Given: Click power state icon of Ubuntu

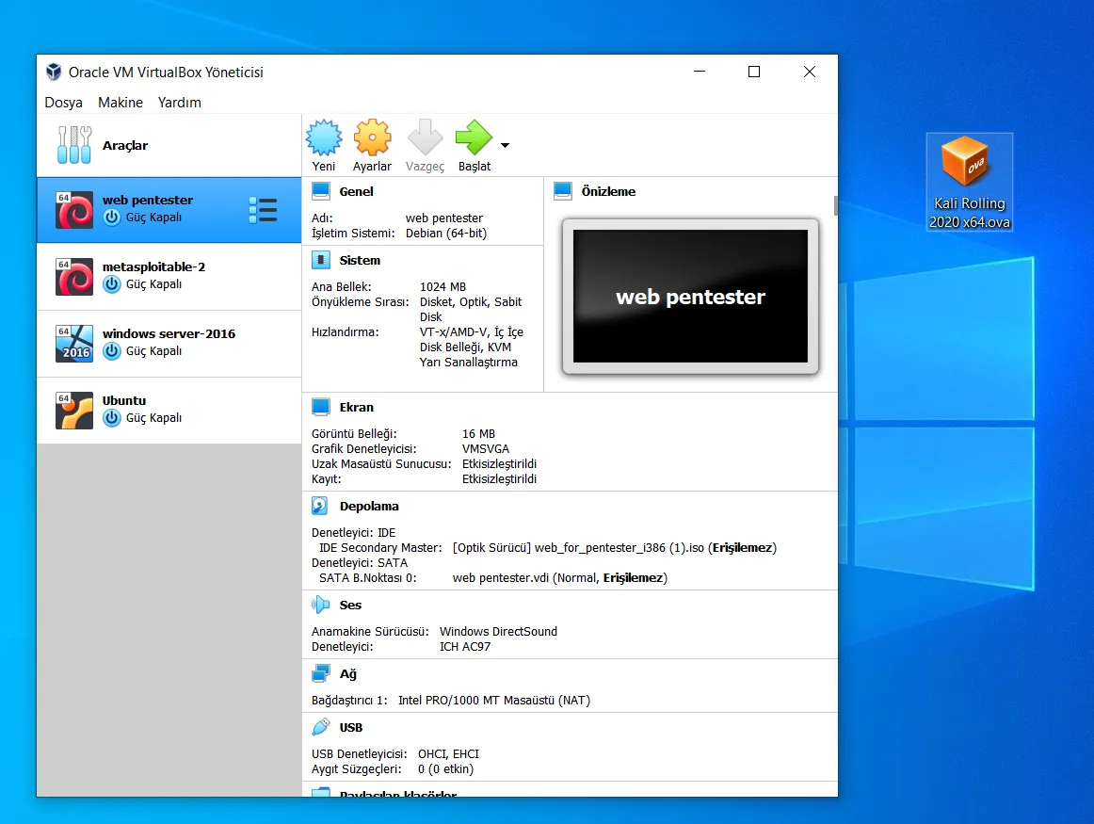Looking at the screenshot, I should [x=112, y=418].
